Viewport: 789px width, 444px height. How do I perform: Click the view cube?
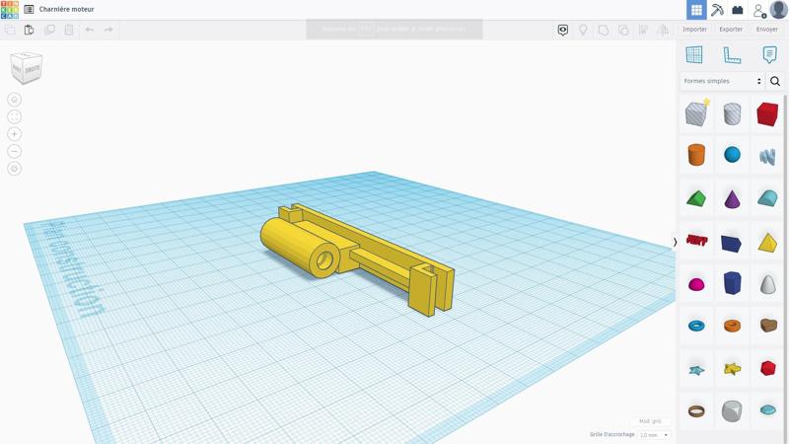click(27, 67)
